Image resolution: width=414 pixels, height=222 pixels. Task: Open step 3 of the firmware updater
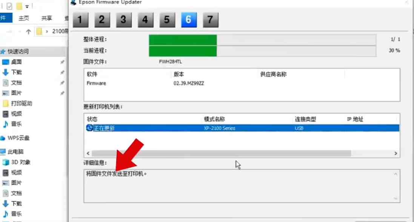click(x=124, y=20)
